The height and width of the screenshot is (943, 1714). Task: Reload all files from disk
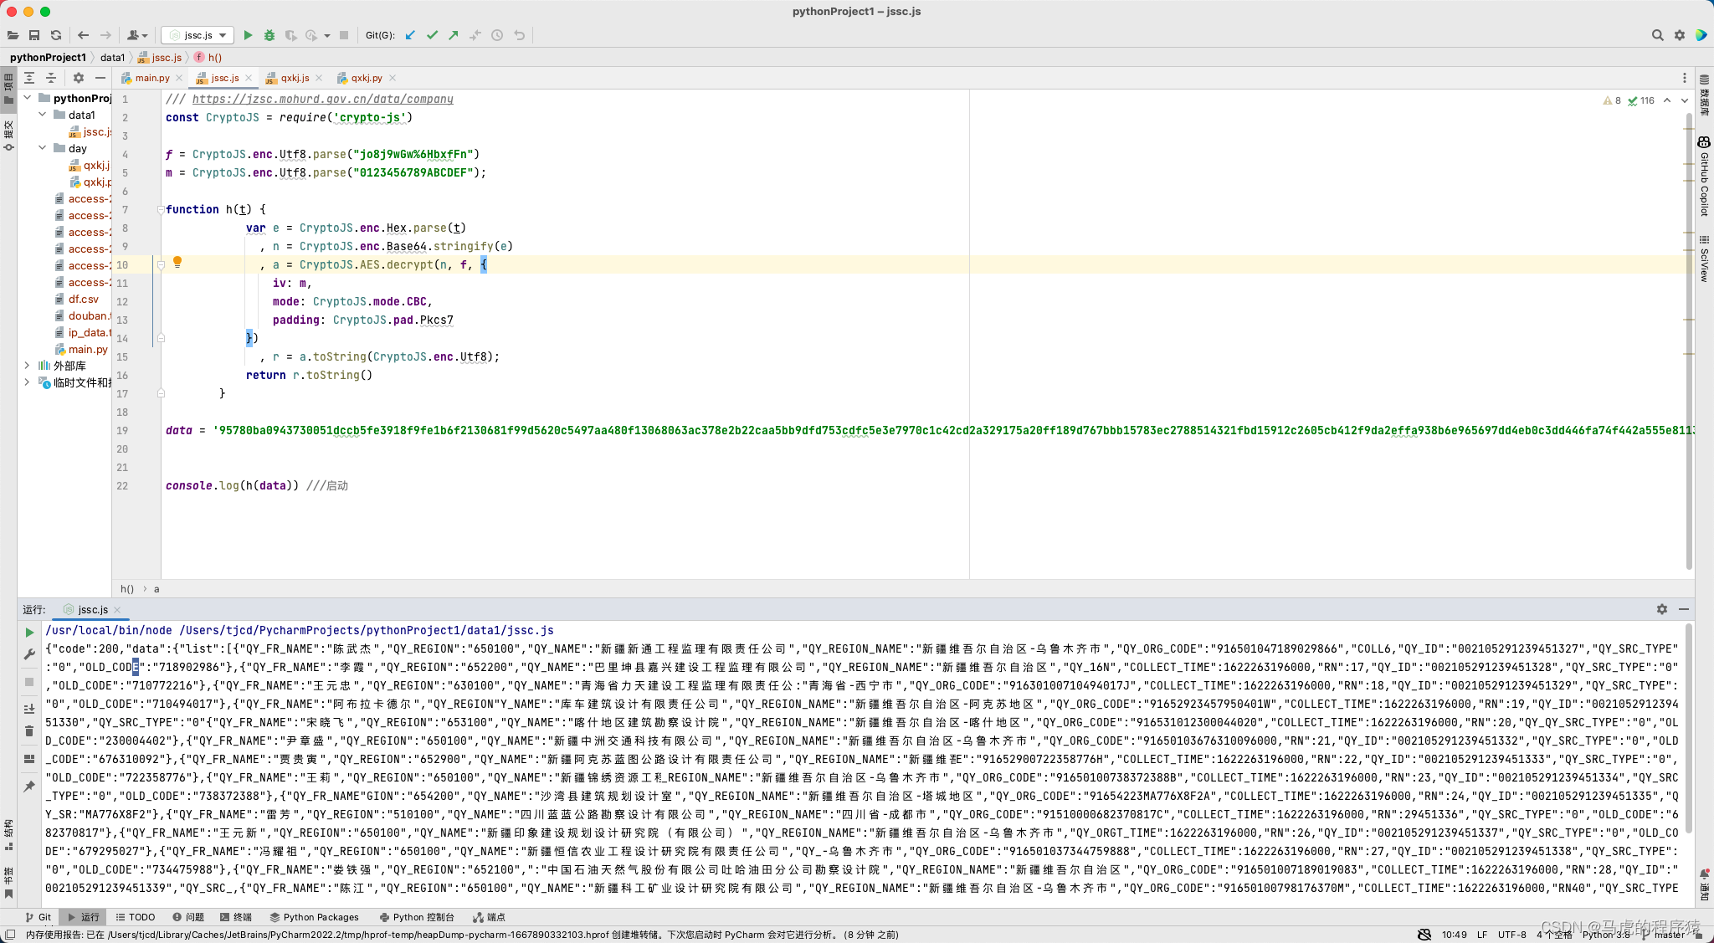click(56, 35)
